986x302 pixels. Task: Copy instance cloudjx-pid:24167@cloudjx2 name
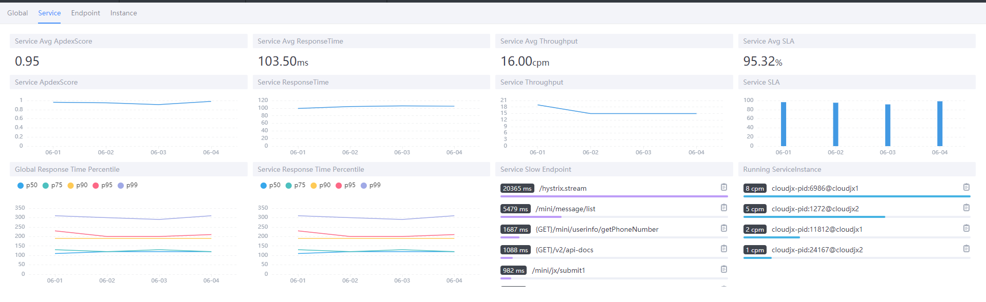[x=966, y=249]
